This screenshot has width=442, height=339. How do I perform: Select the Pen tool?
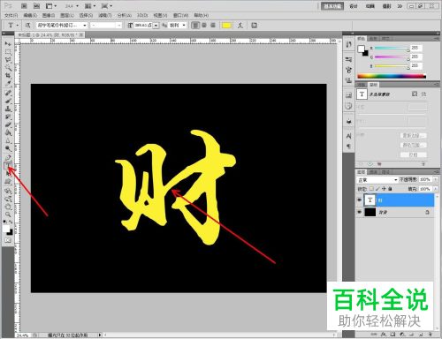tap(8, 158)
